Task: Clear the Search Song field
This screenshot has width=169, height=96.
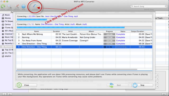Action: coord(166,6)
